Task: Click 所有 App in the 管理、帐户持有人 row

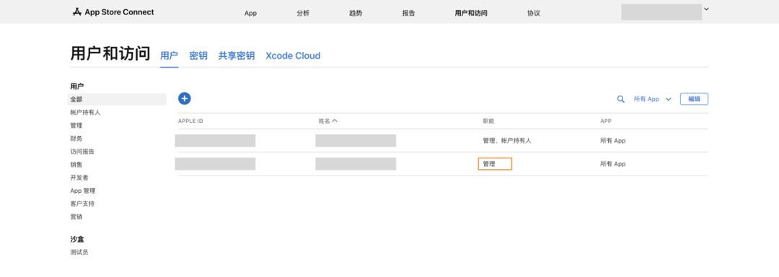Action: click(612, 141)
